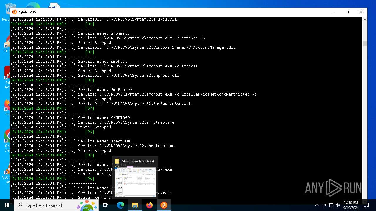
Task: Open Firefox from the taskbar
Action: click(150, 205)
